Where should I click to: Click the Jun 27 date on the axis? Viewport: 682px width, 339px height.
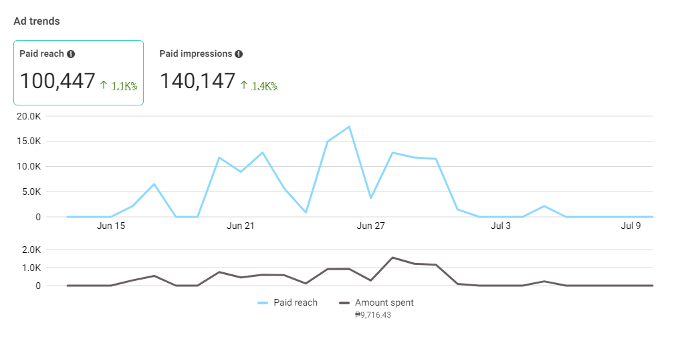click(371, 226)
